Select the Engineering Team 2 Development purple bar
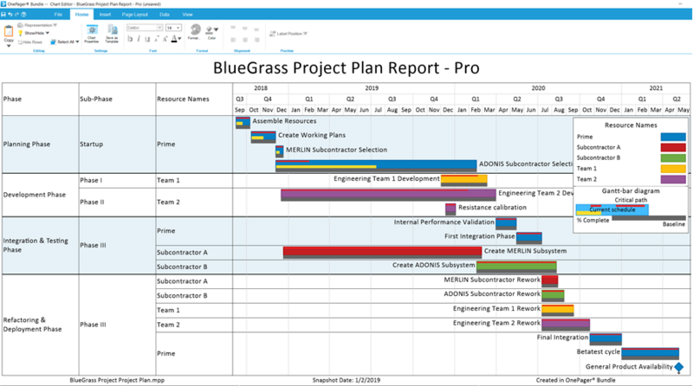Image resolution: width=693 pixels, height=386 pixels. 388,195
